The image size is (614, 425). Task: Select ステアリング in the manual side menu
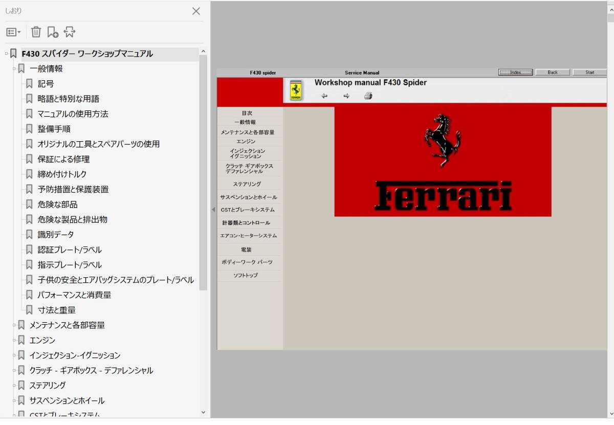point(247,184)
